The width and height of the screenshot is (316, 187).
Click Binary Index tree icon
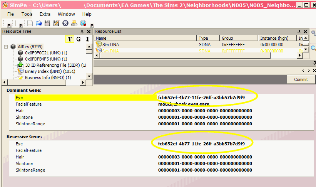coord(20,71)
